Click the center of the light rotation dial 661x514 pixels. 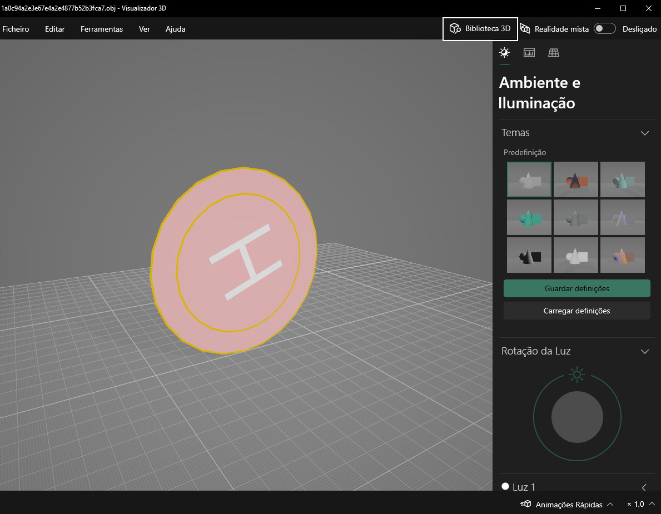coord(577,417)
